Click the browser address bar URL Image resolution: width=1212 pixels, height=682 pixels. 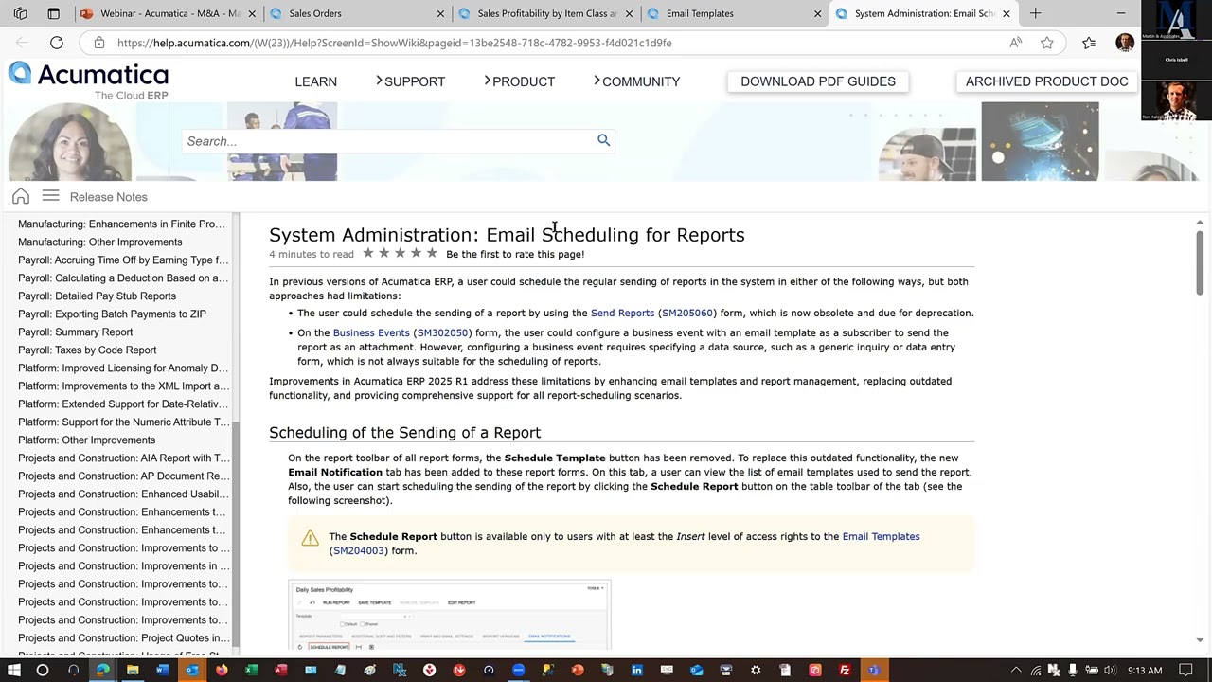(394, 43)
